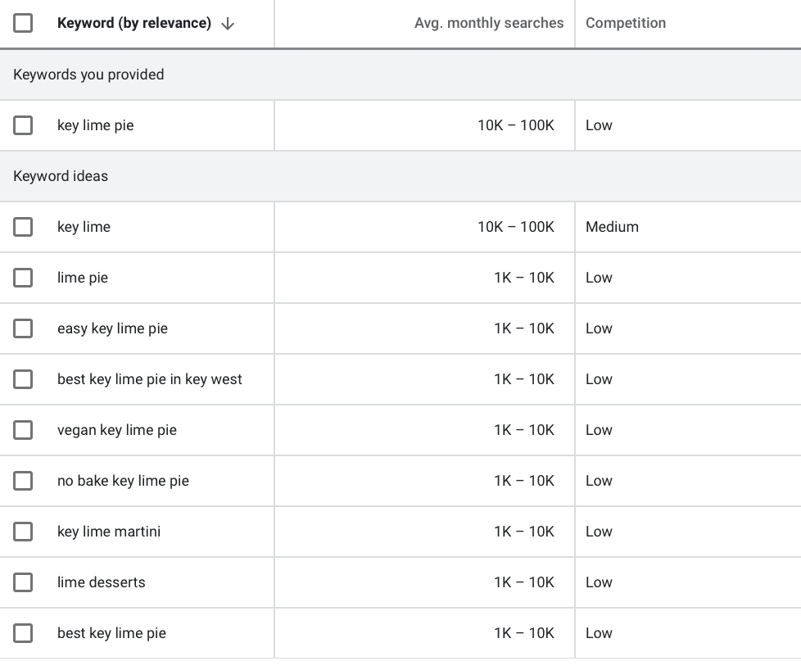
Task: Select the 'lime pie' checkbox
Action: pos(23,278)
